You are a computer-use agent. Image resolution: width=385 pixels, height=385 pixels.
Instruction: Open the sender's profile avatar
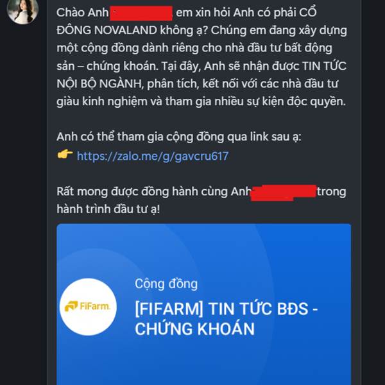22,10
